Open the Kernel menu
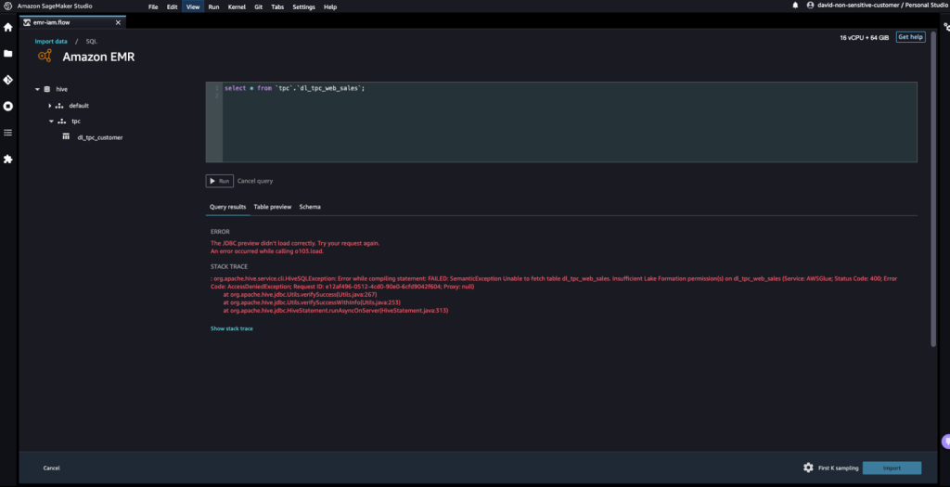950x487 pixels. click(237, 6)
